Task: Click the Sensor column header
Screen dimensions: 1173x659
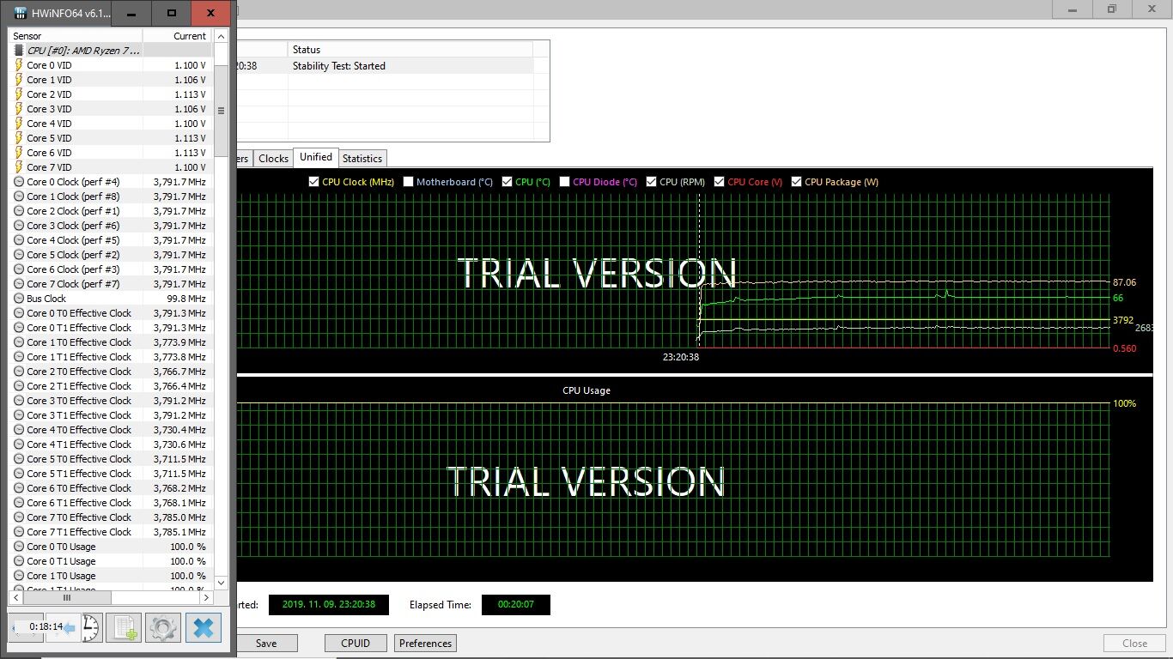Action: click(x=76, y=36)
